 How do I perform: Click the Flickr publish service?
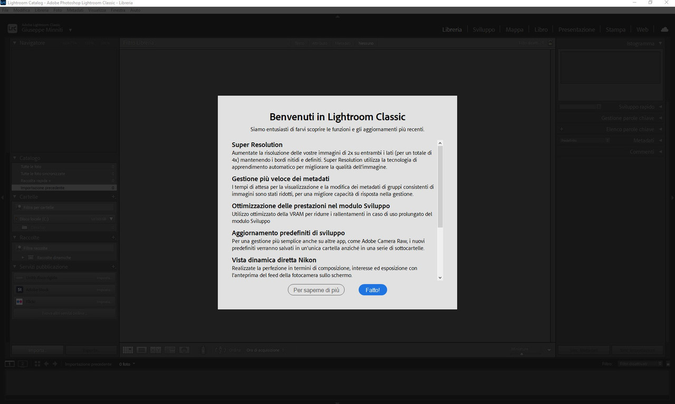click(64, 302)
